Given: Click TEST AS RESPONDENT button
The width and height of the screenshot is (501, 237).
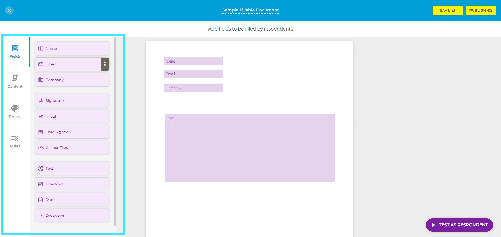Looking at the screenshot, I should tap(459, 225).
